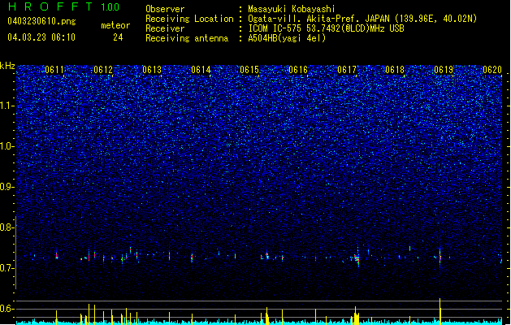Click the 0616 time marker
Image resolution: width=511 pixels, height=325 pixels.
pyautogui.click(x=298, y=70)
